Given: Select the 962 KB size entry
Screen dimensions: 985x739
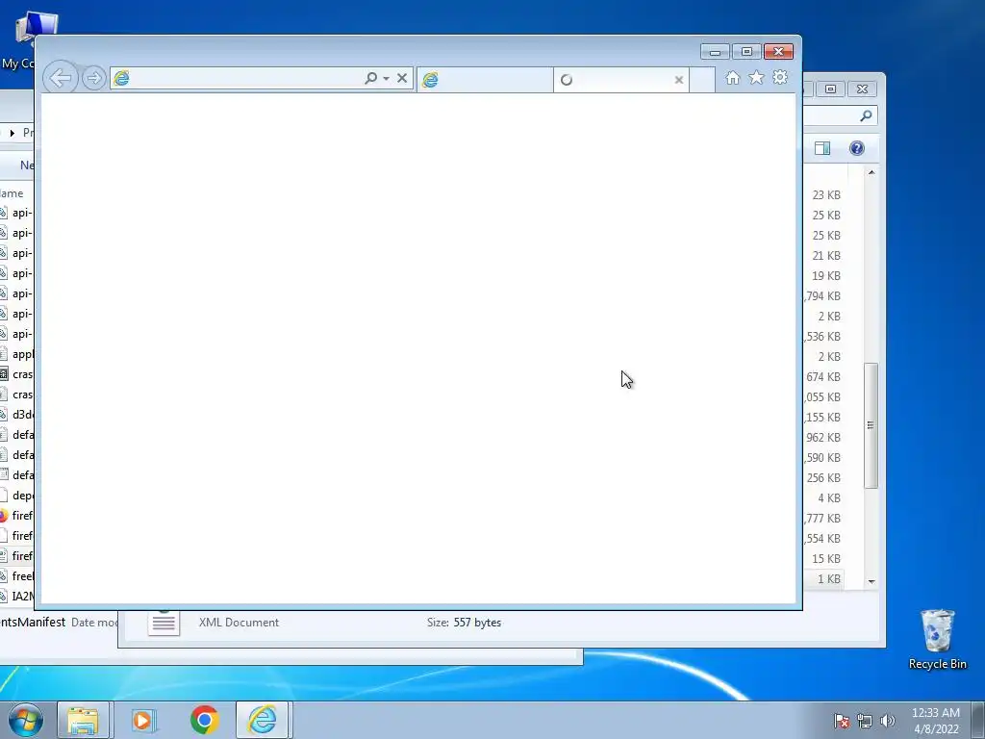Looking at the screenshot, I should click(823, 438).
